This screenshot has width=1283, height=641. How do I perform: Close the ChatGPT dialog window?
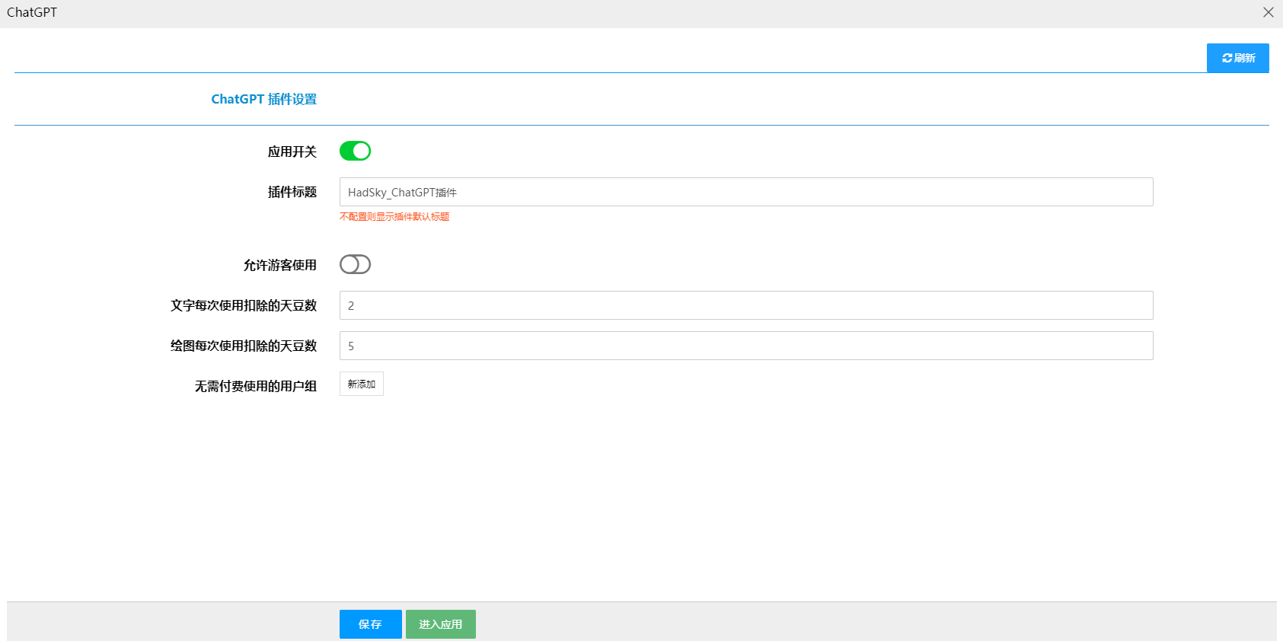1268,12
